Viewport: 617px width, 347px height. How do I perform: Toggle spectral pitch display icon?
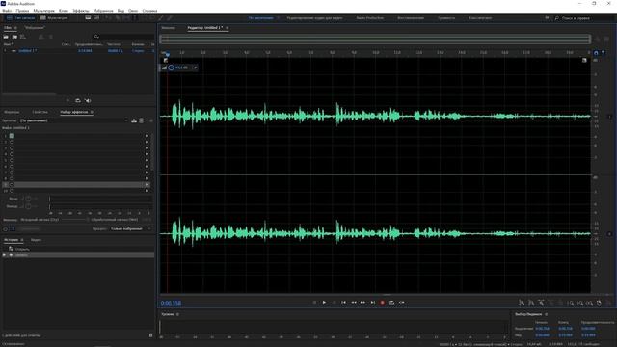coord(96,18)
